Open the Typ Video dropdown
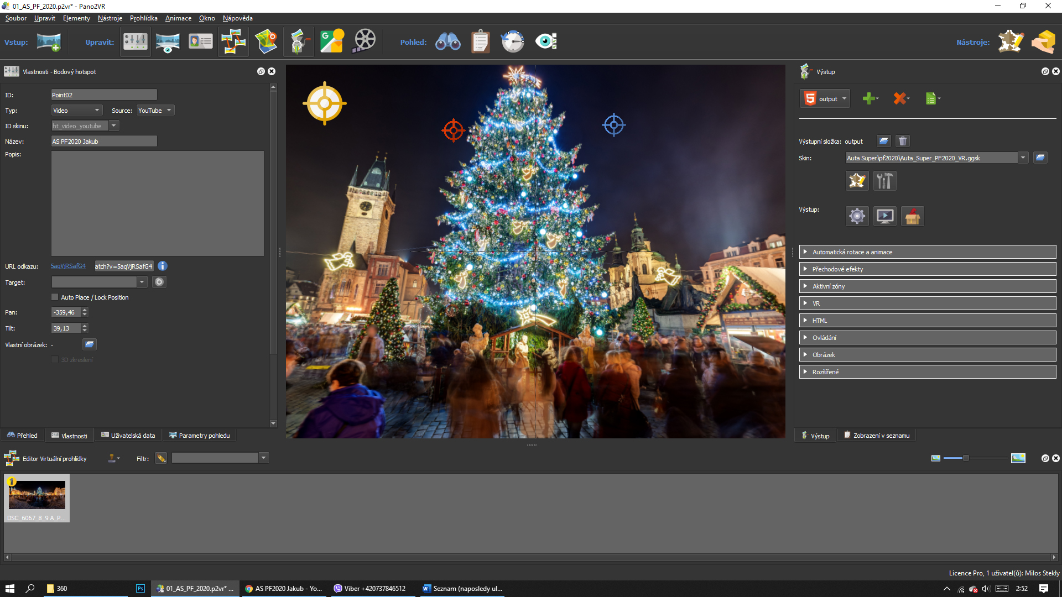This screenshot has height=597, width=1062. click(76, 111)
